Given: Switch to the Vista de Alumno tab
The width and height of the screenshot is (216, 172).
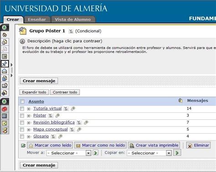Looking at the screenshot, I should coord(73,20).
